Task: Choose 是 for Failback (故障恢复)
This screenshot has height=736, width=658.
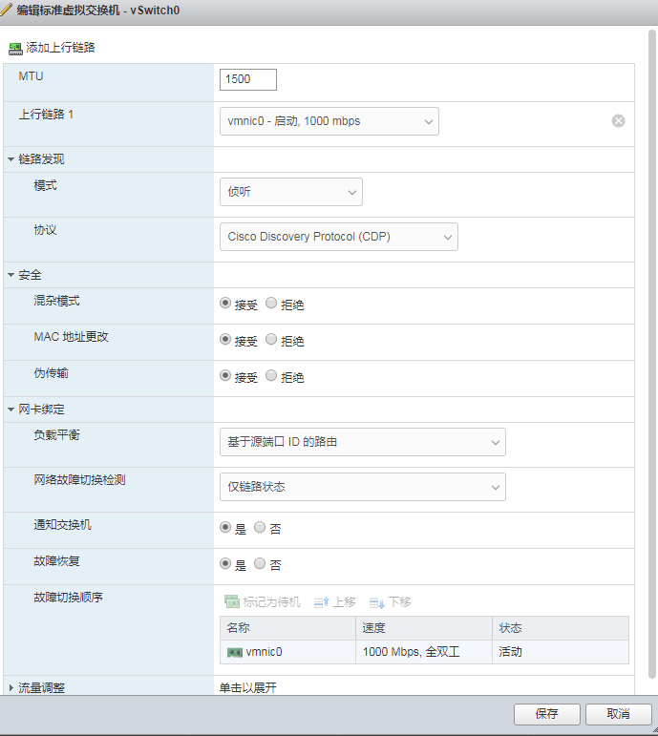Action: tap(225, 563)
